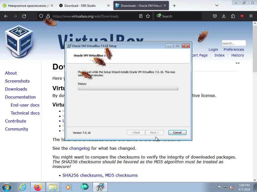Close the OBS Studio download tab

[x=108, y=5]
